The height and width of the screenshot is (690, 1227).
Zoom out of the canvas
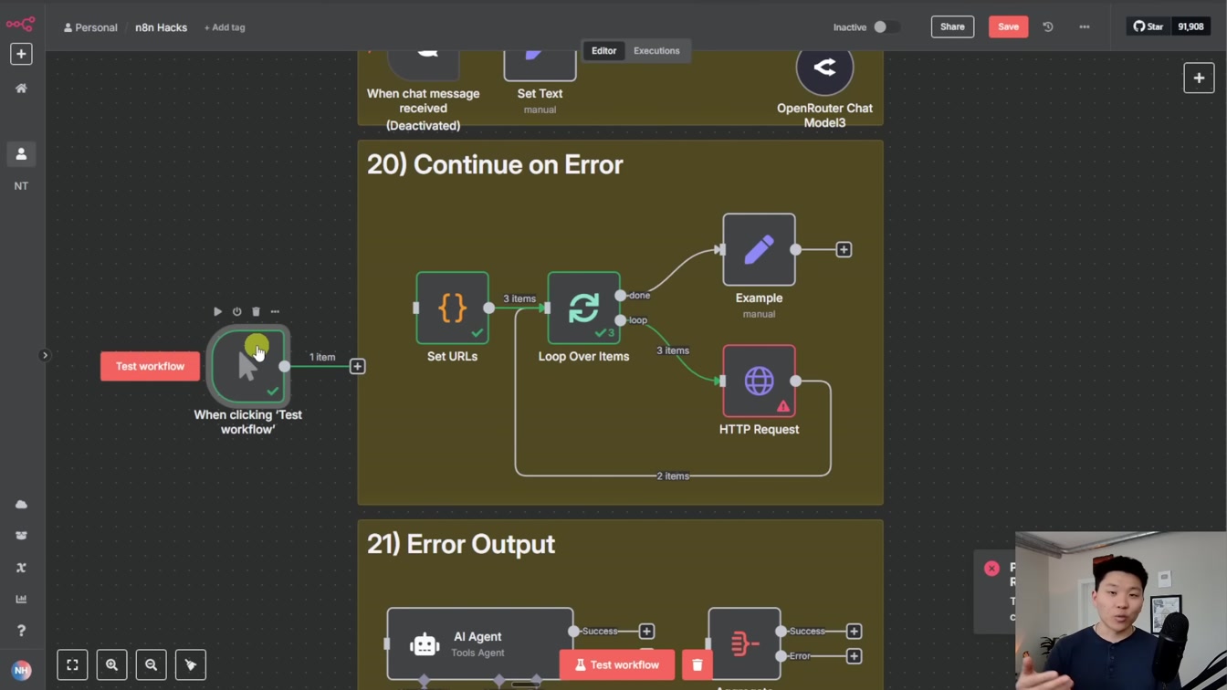[x=152, y=664]
